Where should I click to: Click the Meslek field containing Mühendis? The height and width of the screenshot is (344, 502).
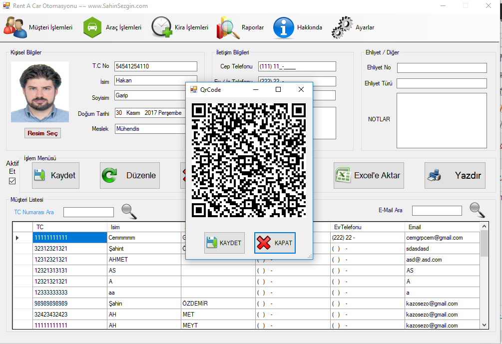coord(150,129)
